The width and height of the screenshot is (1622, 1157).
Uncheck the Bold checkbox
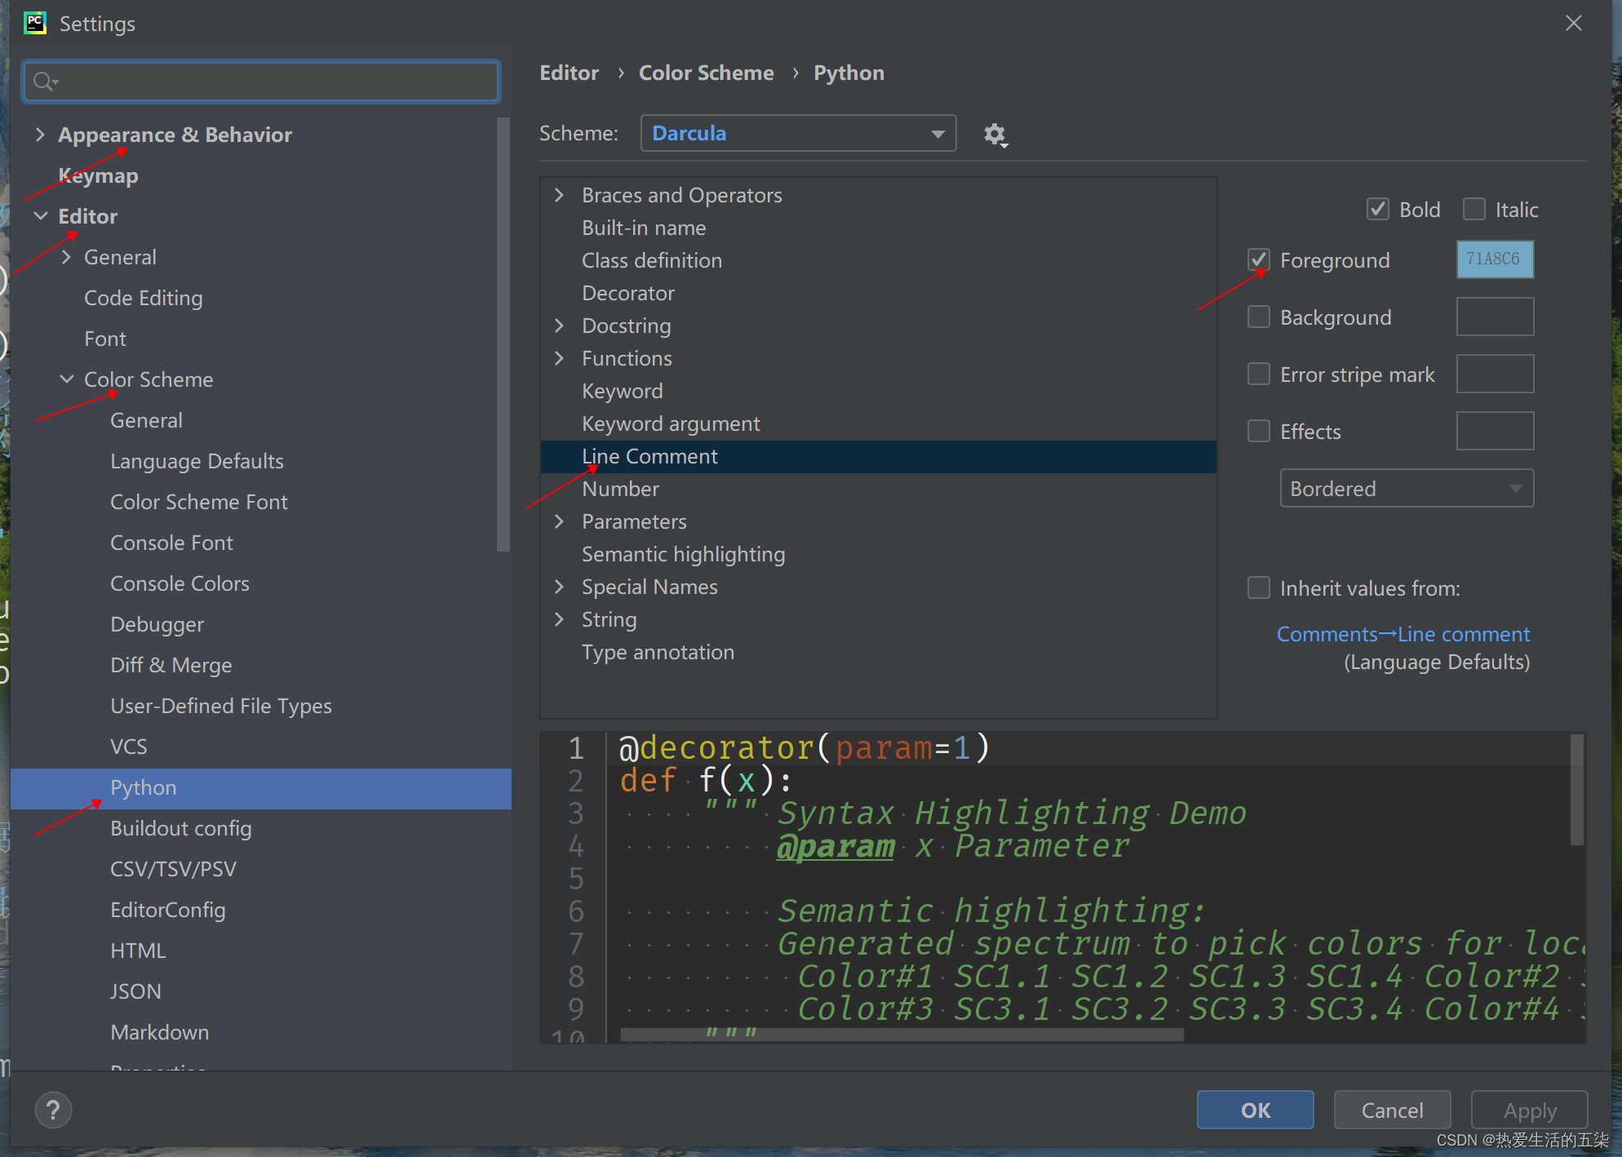[x=1378, y=210]
